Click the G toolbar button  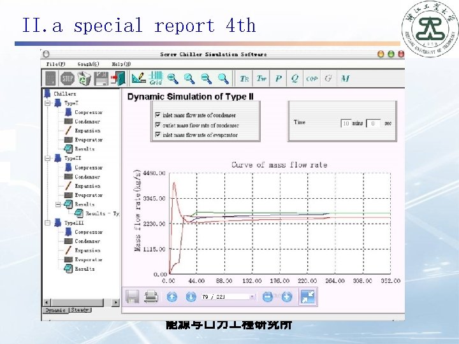pyautogui.click(x=328, y=78)
